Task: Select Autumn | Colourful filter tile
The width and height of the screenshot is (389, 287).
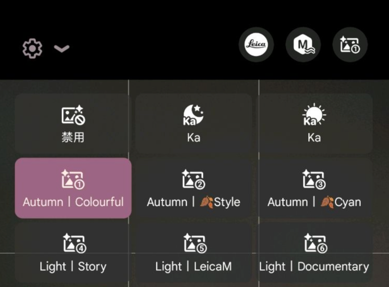Action: pos(73,188)
